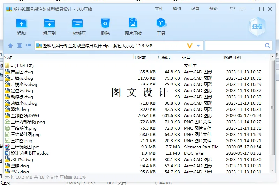
Task: Click the Word icon of 设计说明书正文.doc
Action: (x=7, y=153)
